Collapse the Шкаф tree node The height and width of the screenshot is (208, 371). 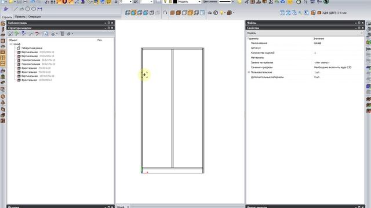10,44
